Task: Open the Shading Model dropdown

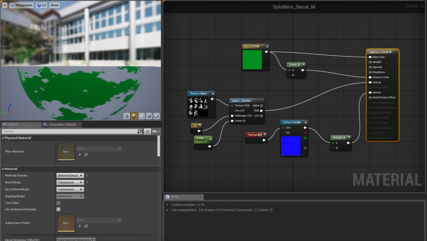Action: (70, 196)
